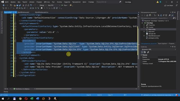Switch to MainWindow.xaml tab

coord(23,12)
